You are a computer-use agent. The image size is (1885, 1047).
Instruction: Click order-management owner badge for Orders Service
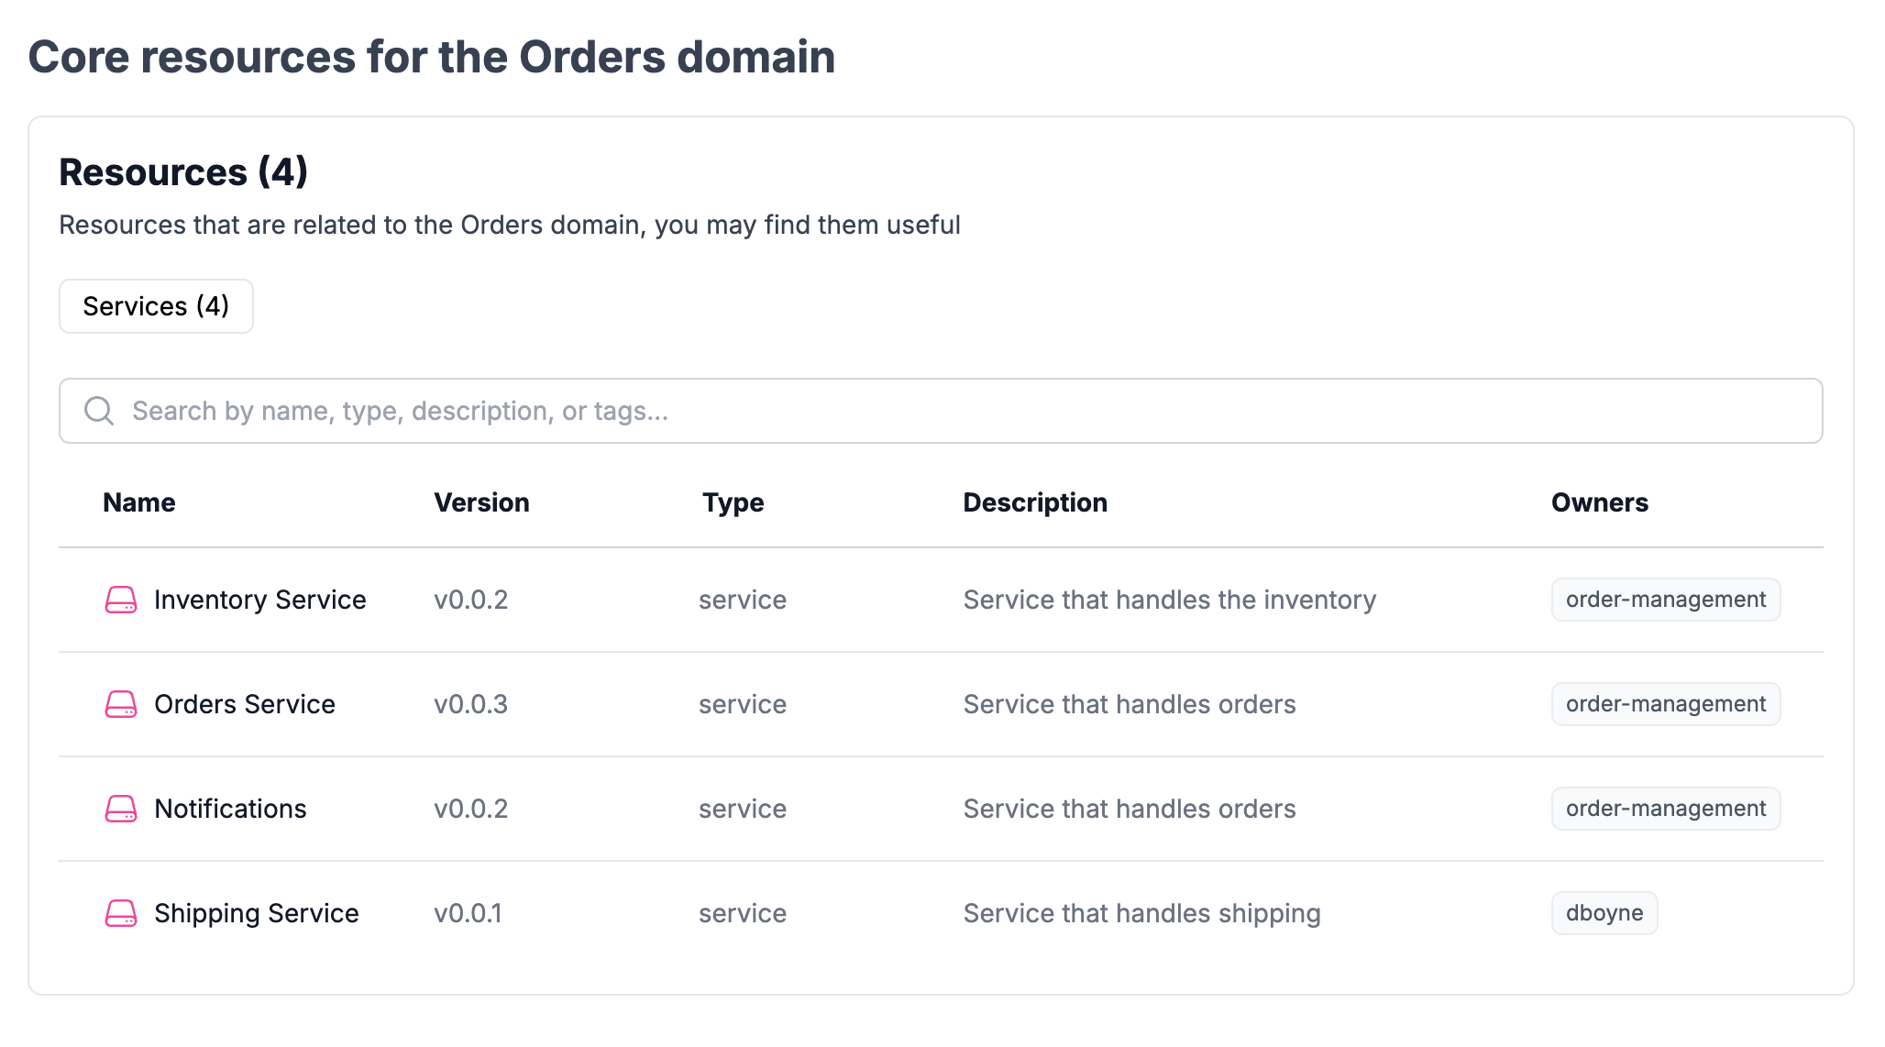coord(1665,704)
